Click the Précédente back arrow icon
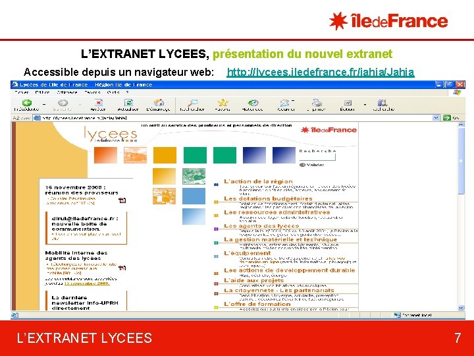This screenshot has height=356, width=474. click(x=27, y=103)
